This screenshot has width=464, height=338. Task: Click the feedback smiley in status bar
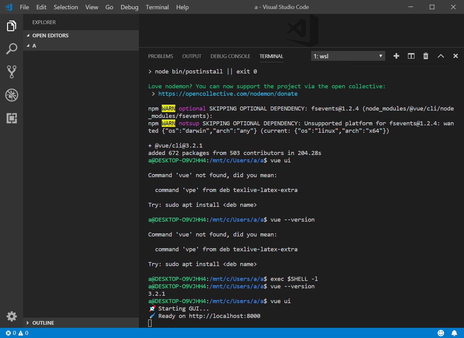pyautogui.click(x=441, y=333)
